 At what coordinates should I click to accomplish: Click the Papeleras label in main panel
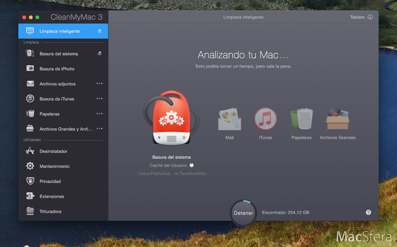click(301, 138)
